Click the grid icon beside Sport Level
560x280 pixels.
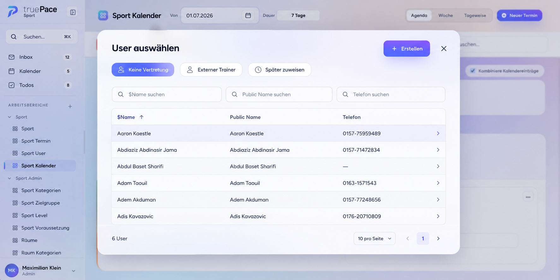(x=15, y=216)
